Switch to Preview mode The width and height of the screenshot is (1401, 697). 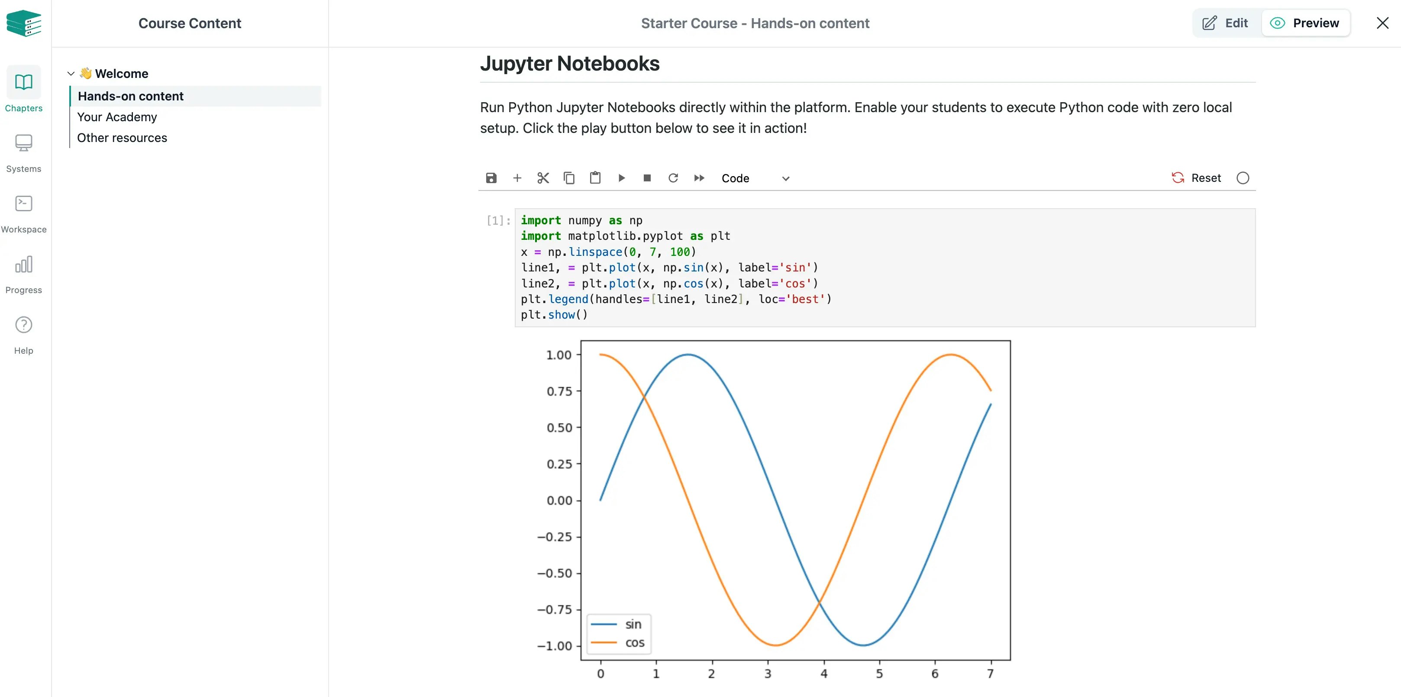tap(1306, 23)
